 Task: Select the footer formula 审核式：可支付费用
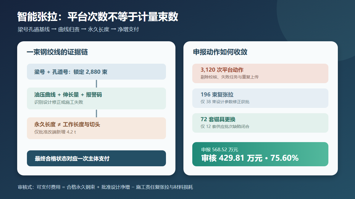(x=105, y=187)
